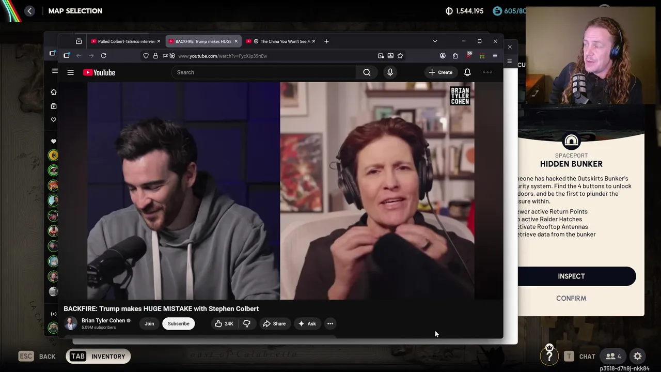
Task: Open the Firefox View icon left of the tabs
Action: click(78, 41)
